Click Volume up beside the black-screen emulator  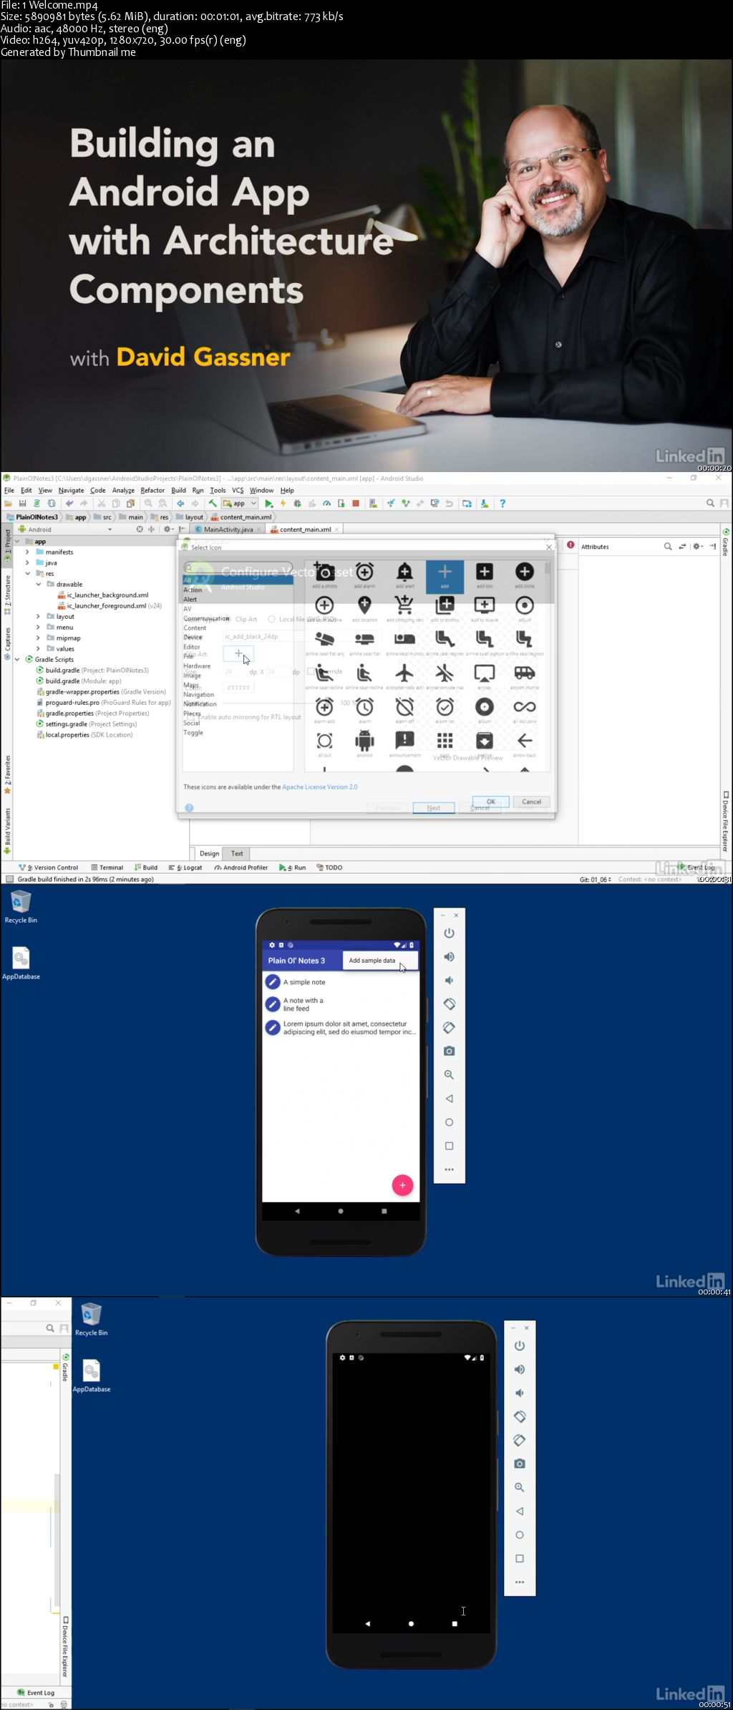pyautogui.click(x=520, y=1369)
